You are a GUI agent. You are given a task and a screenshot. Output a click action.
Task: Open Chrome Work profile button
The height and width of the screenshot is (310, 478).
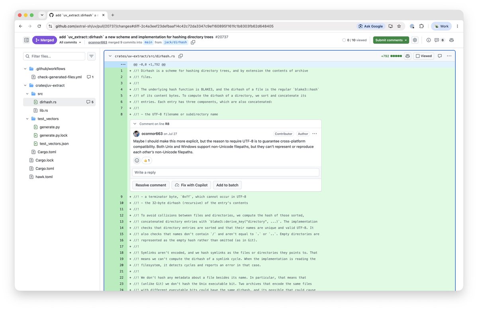click(441, 26)
